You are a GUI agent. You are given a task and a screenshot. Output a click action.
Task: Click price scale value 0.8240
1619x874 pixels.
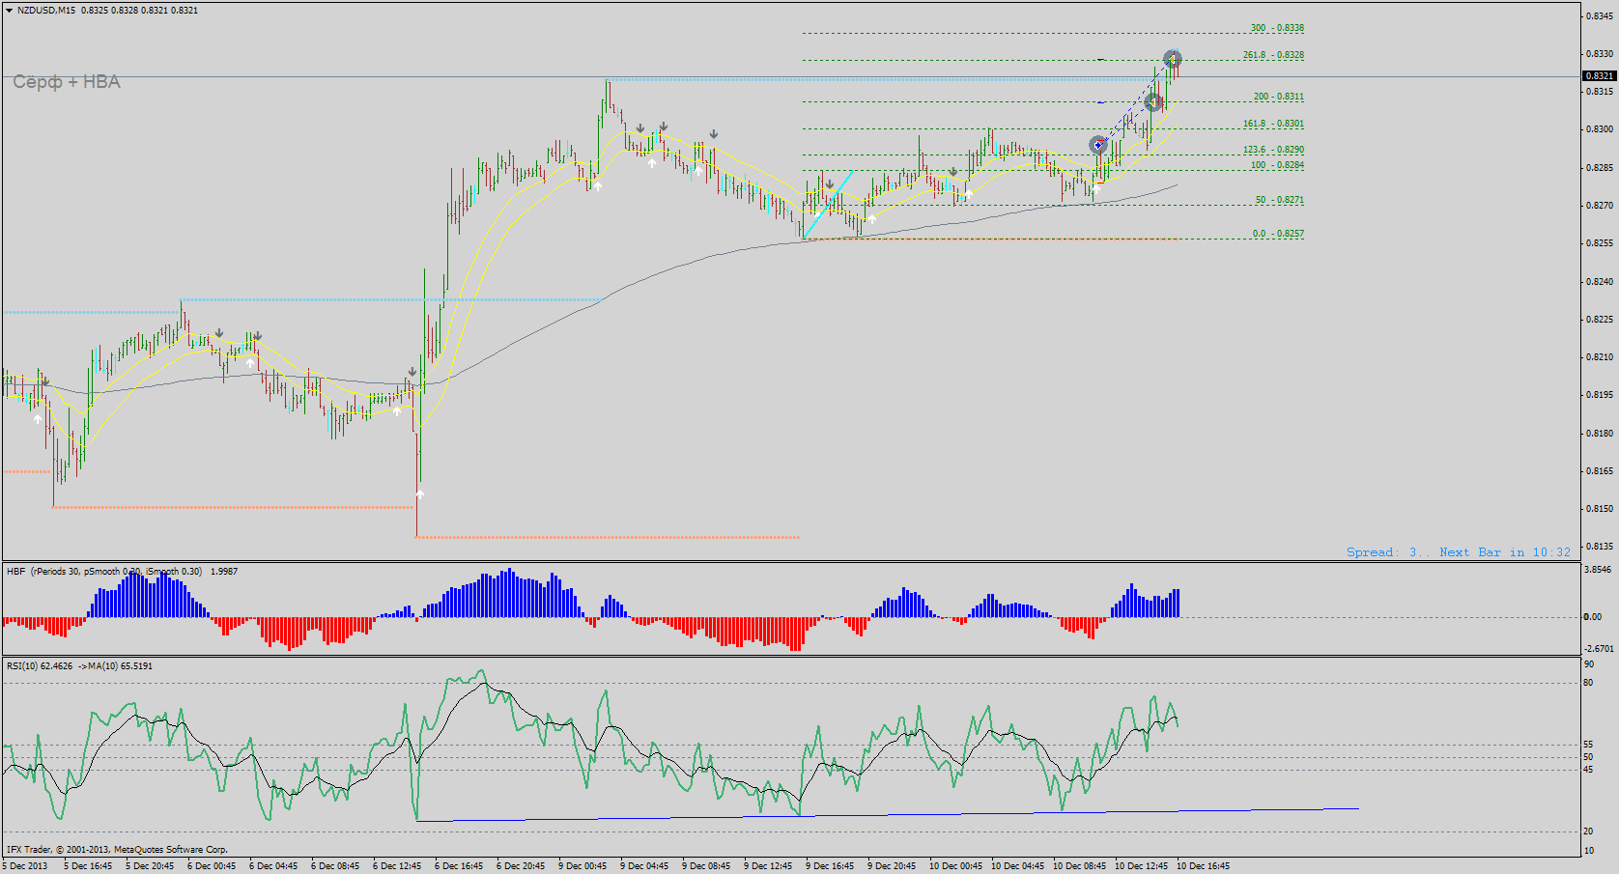pos(1600,282)
